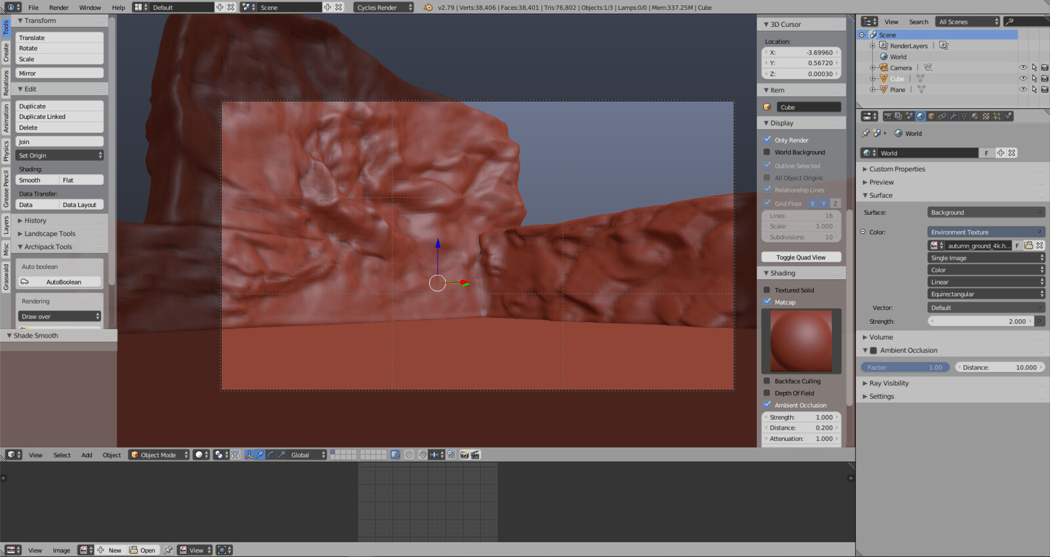Hide the Camera object via its eye icon

1022,67
